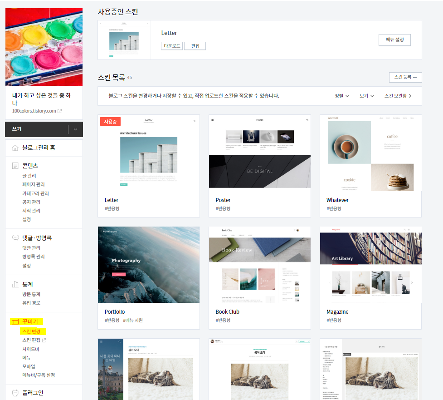Click the Contents document icon
This screenshot has width=443, height=400.
(15, 166)
